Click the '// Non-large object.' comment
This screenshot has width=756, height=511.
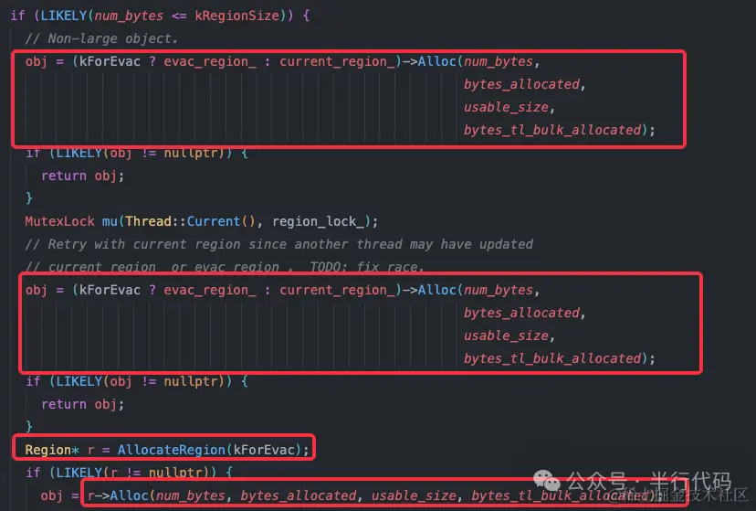click(101, 38)
